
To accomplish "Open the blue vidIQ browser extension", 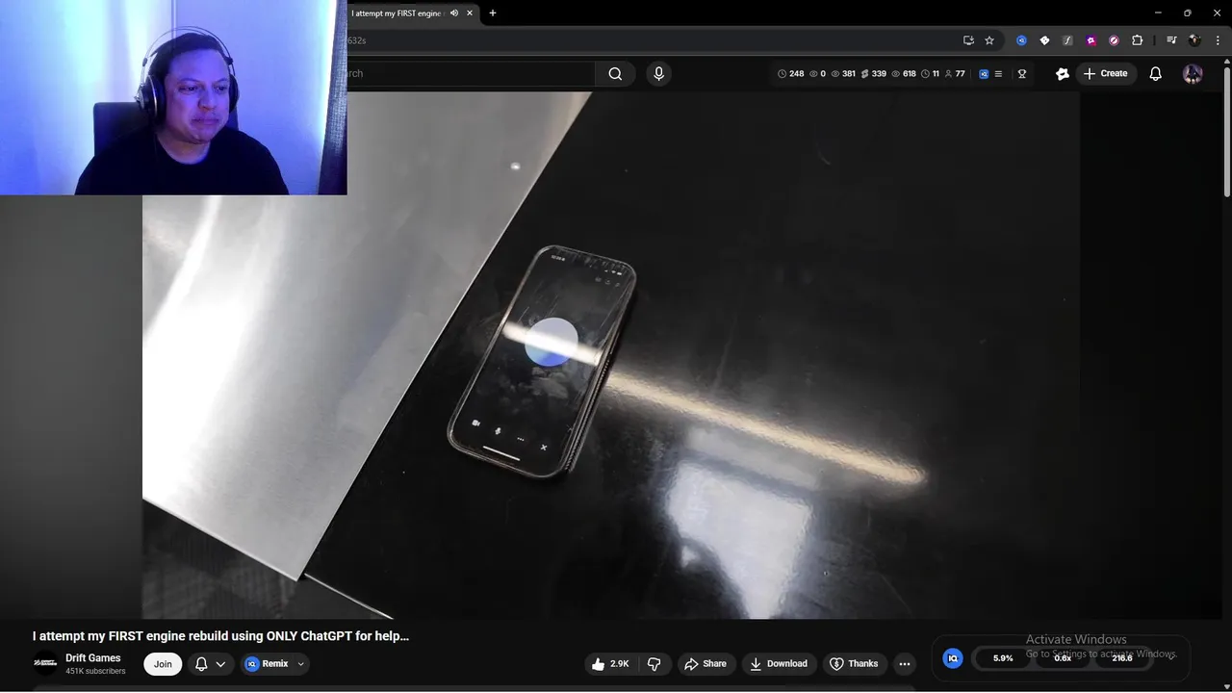I will pos(1021,40).
